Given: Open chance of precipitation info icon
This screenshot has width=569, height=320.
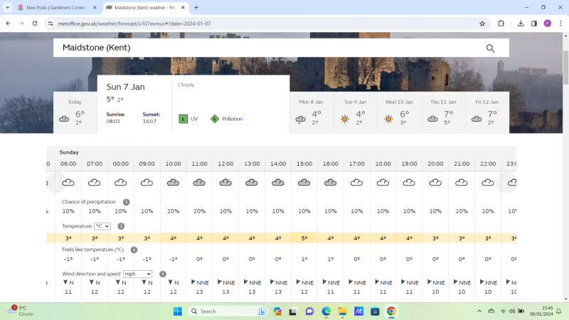Looking at the screenshot, I should 126,202.
